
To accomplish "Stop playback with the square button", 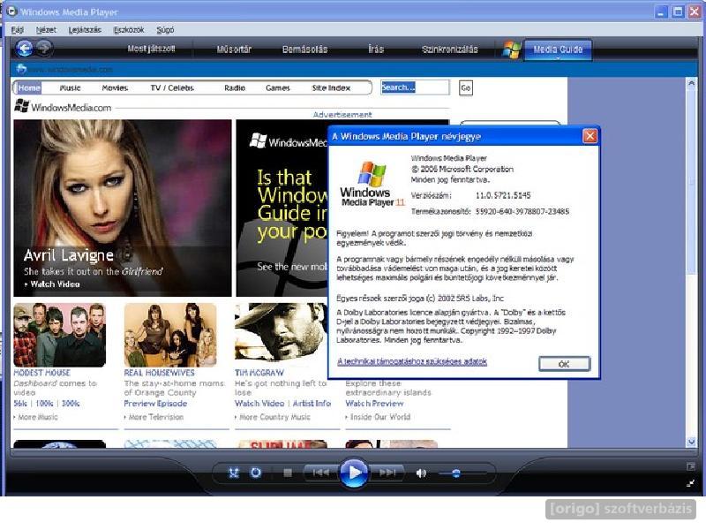I will (288, 473).
